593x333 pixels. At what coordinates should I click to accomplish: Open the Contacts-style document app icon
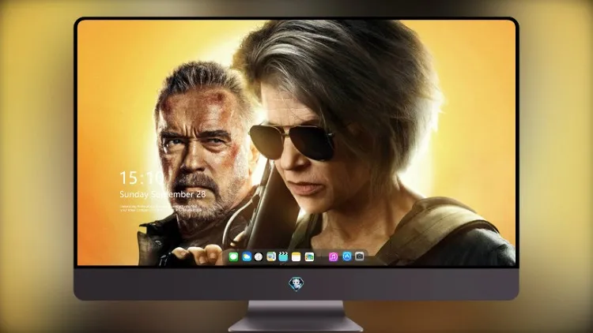[271, 256]
